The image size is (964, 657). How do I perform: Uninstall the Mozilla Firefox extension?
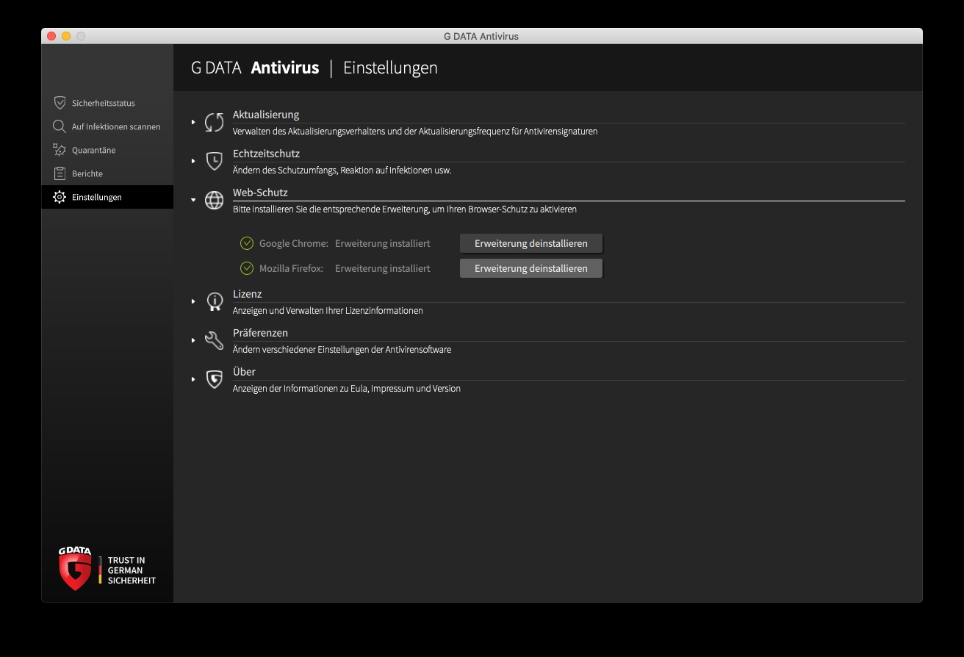pyautogui.click(x=531, y=268)
